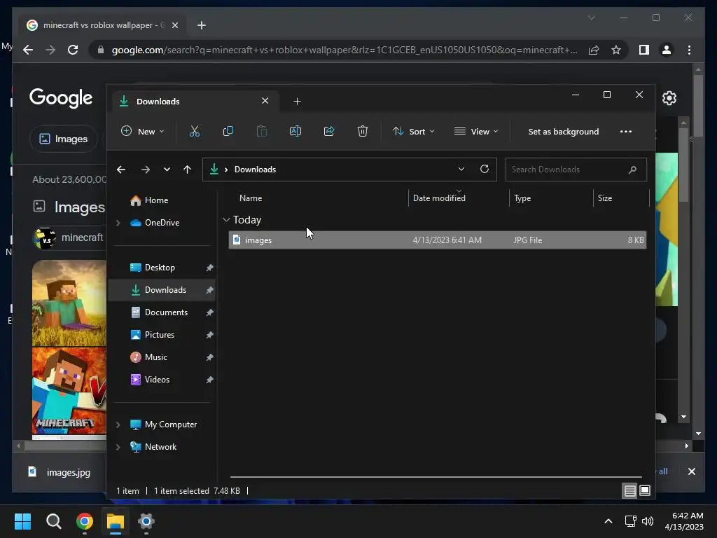
Task: Go forward in File Explorer navigation
Action: (x=146, y=170)
